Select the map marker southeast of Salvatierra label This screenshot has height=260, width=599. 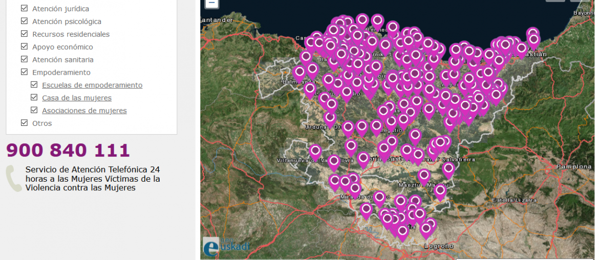tap(448, 170)
